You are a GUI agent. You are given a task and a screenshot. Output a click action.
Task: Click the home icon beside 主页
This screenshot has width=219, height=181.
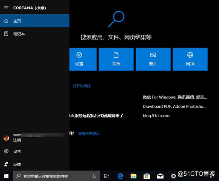[x=6, y=21]
